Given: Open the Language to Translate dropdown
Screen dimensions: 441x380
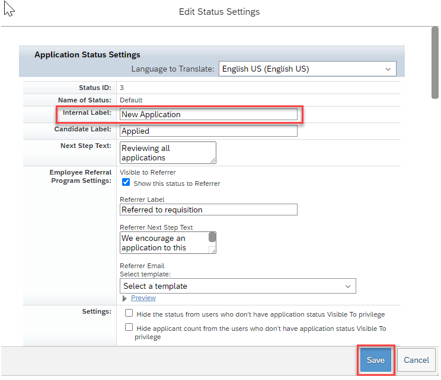Looking at the screenshot, I should click(308, 69).
